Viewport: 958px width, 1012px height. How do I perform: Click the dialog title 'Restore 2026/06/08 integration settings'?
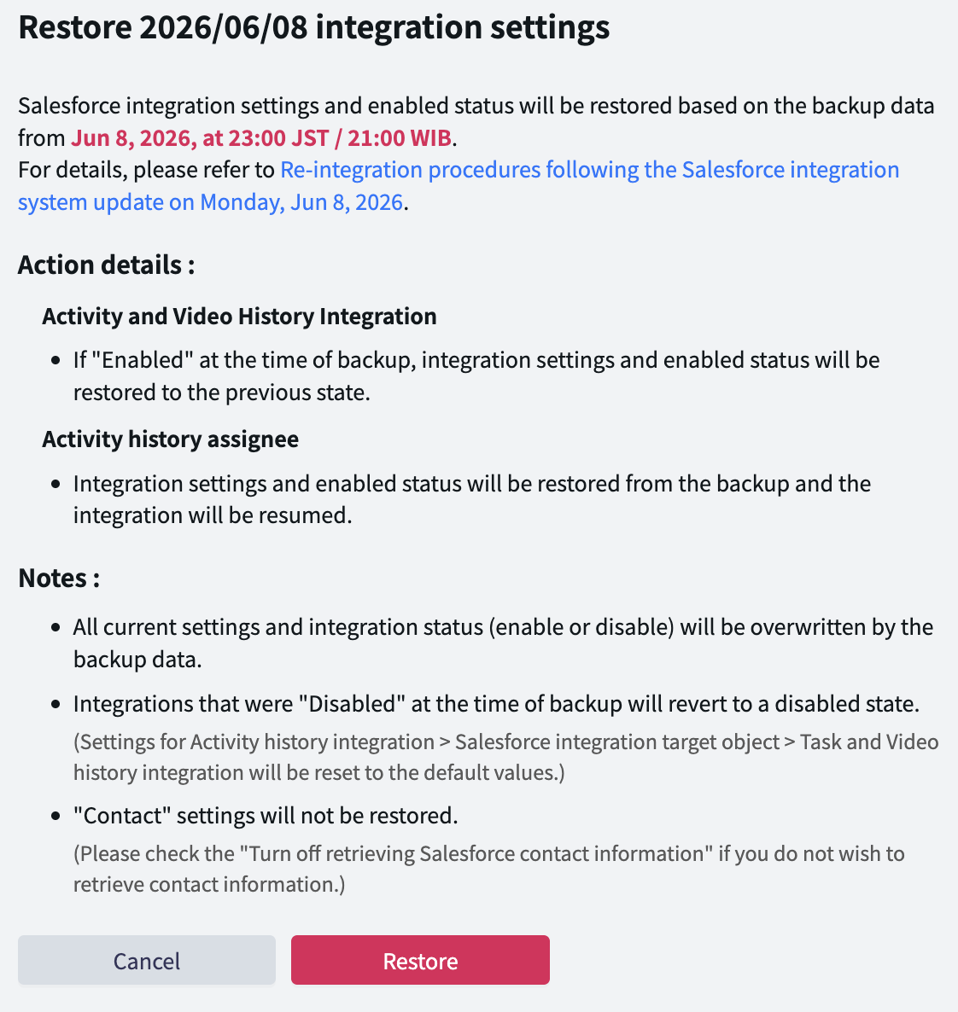pyautogui.click(x=314, y=27)
